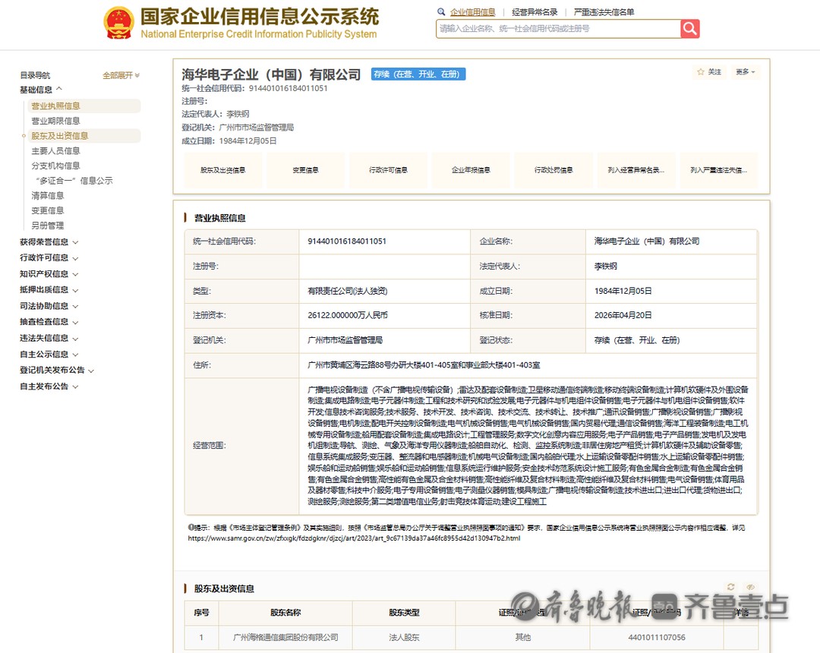Open the 企业信用信息 search tab
The height and width of the screenshot is (653, 820).
coord(473,12)
